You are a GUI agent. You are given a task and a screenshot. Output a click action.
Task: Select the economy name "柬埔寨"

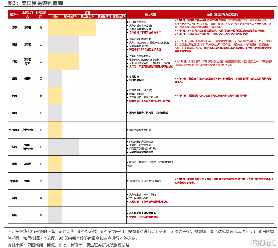[x=14, y=181]
